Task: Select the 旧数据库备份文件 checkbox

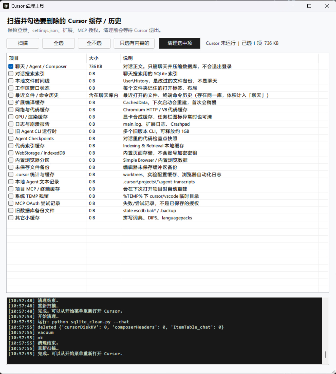Action: pyautogui.click(x=11, y=211)
